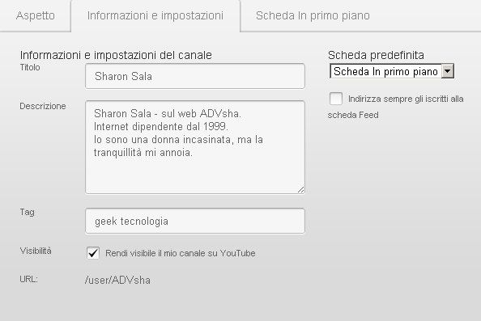Click the Informazioni e impostazioni del canale heading
Screen dimensions: 481x321
(116, 56)
